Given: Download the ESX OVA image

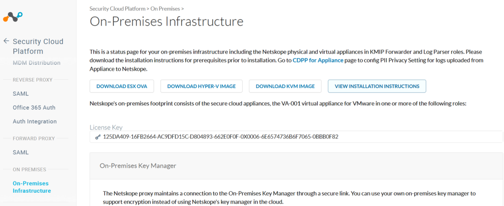Looking at the screenshot, I should pyautogui.click(x=122, y=87).
